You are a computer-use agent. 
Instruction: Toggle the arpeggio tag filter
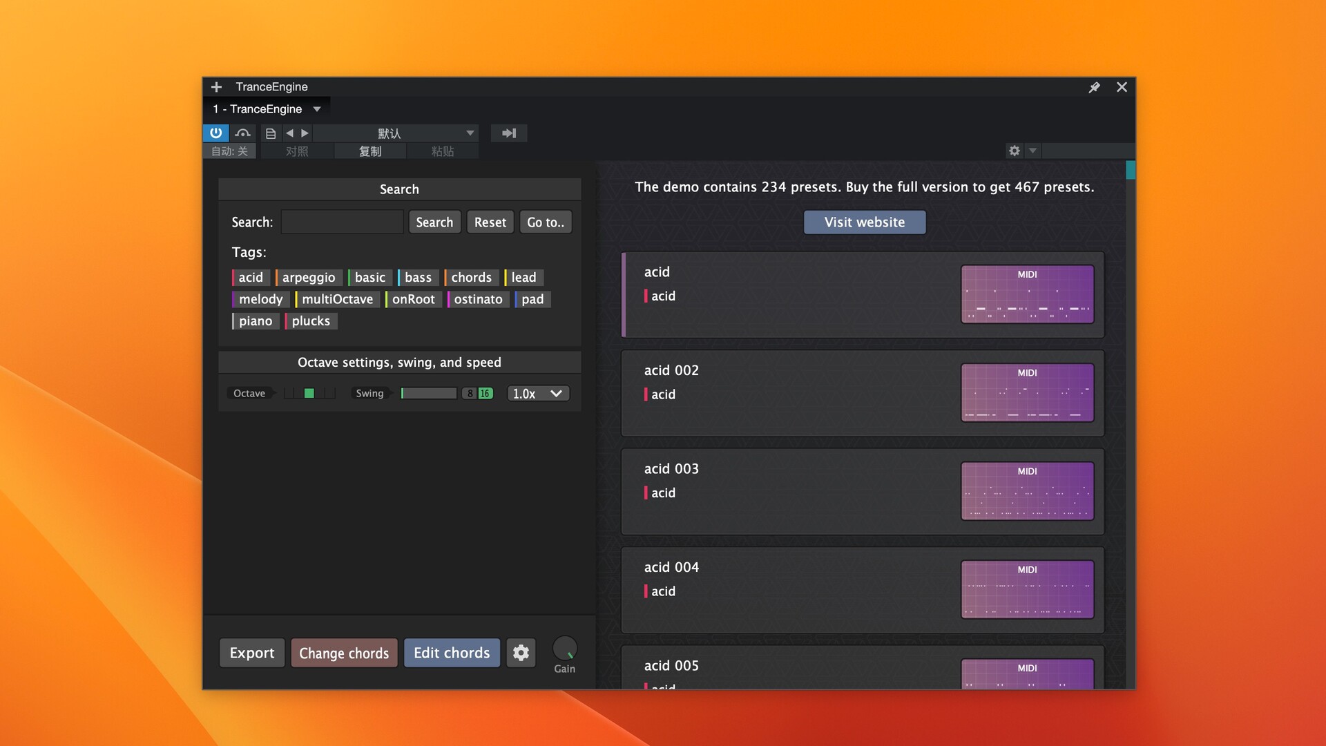[308, 278]
